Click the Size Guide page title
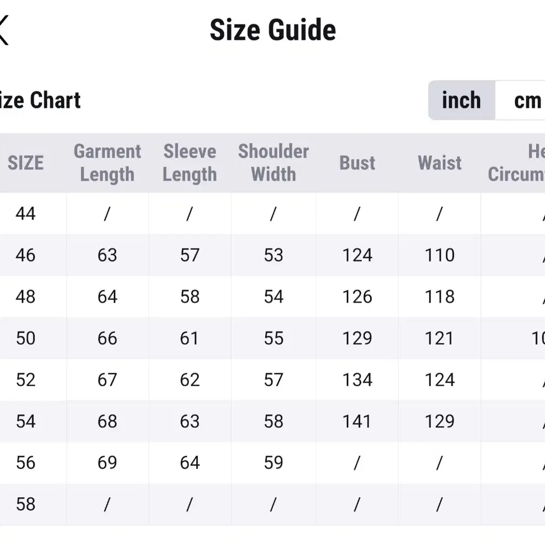This screenshot has width=545, height=545. tap(273, 30)
